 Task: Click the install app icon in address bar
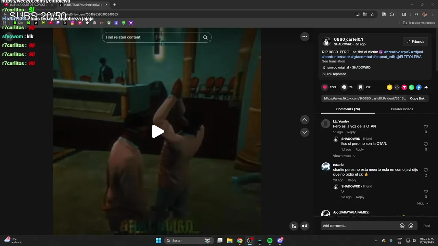(x=358, y=14)
